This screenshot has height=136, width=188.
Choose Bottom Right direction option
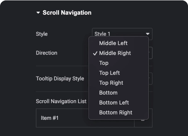pos(116,113)
